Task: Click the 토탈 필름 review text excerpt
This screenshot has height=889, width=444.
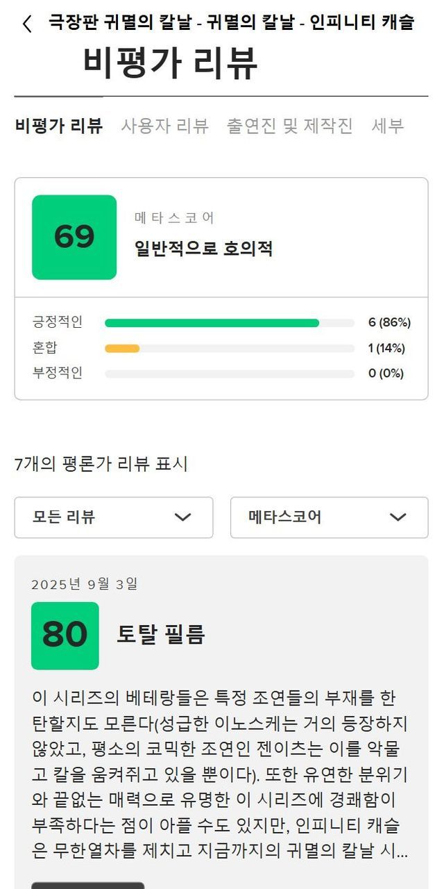Action: coord(221,774)
